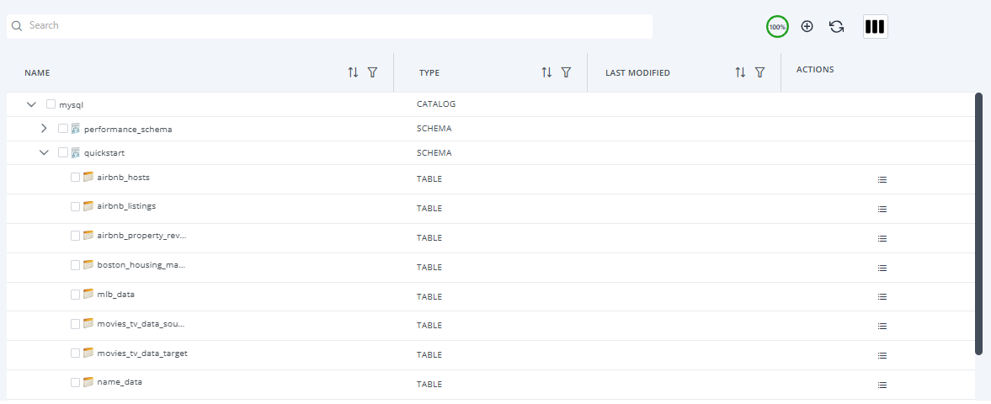Image resolution: width=991 pixels, height=404 pixels.
Task: Check the boston_housing_ma... checkbox
Action: pos(75,265)
